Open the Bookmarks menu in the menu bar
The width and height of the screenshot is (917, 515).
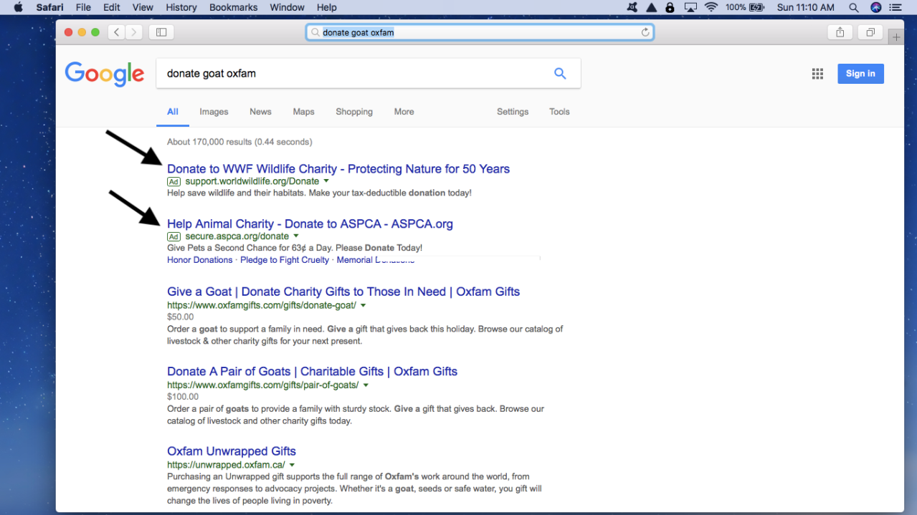232,7
